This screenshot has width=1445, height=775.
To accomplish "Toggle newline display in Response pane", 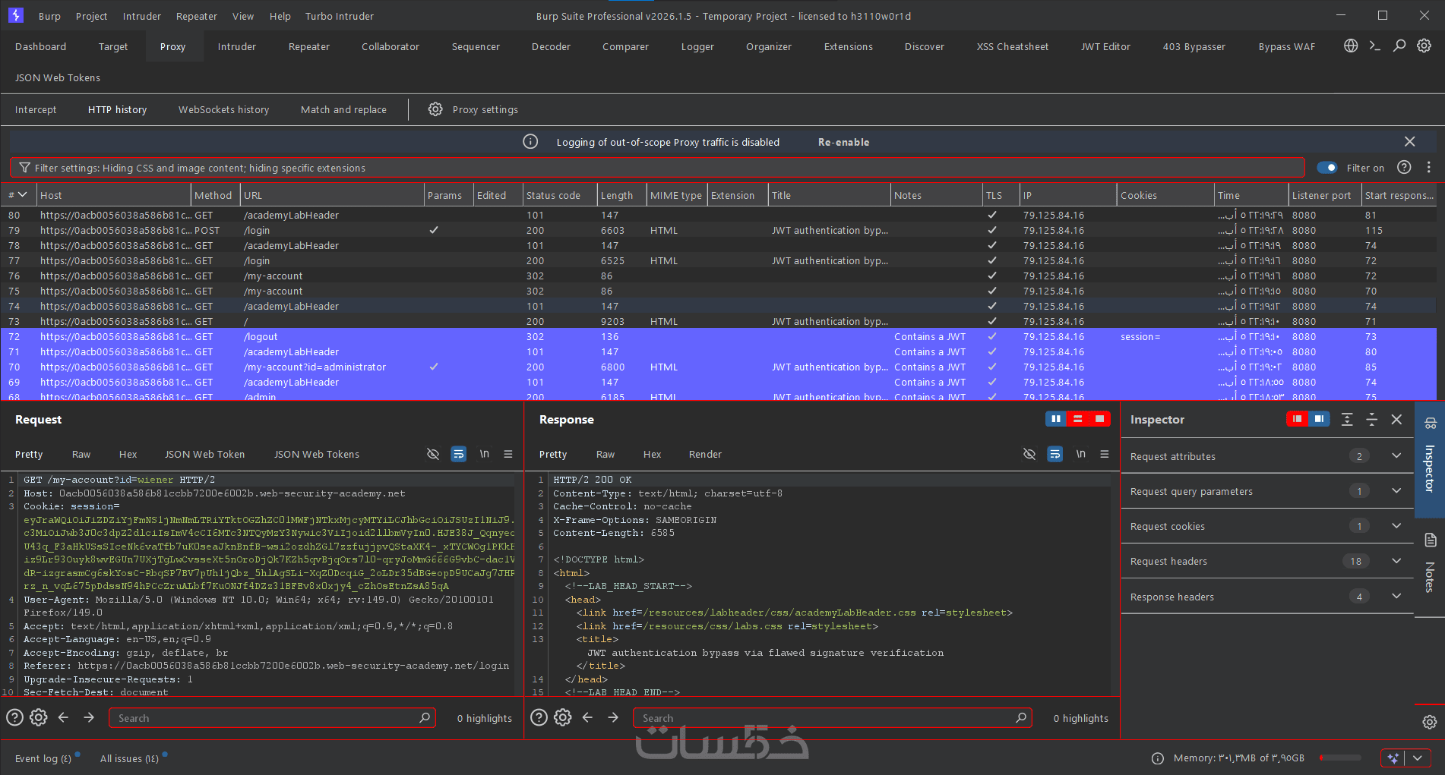I will tap(1081, 454).
